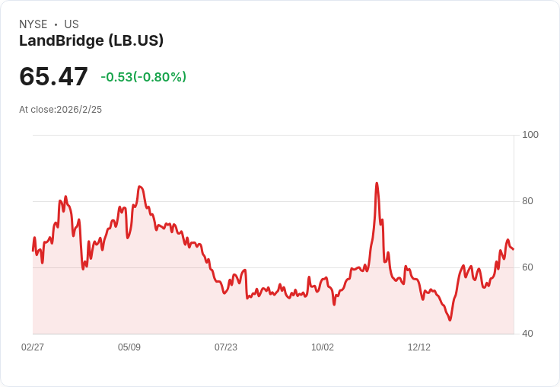Click the NYSE exchange label
560x387 pixels.
click(33, 24)
